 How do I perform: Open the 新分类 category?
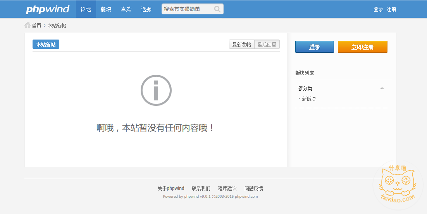[305, 88]
